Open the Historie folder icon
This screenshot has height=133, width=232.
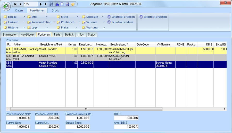(5, 28)
